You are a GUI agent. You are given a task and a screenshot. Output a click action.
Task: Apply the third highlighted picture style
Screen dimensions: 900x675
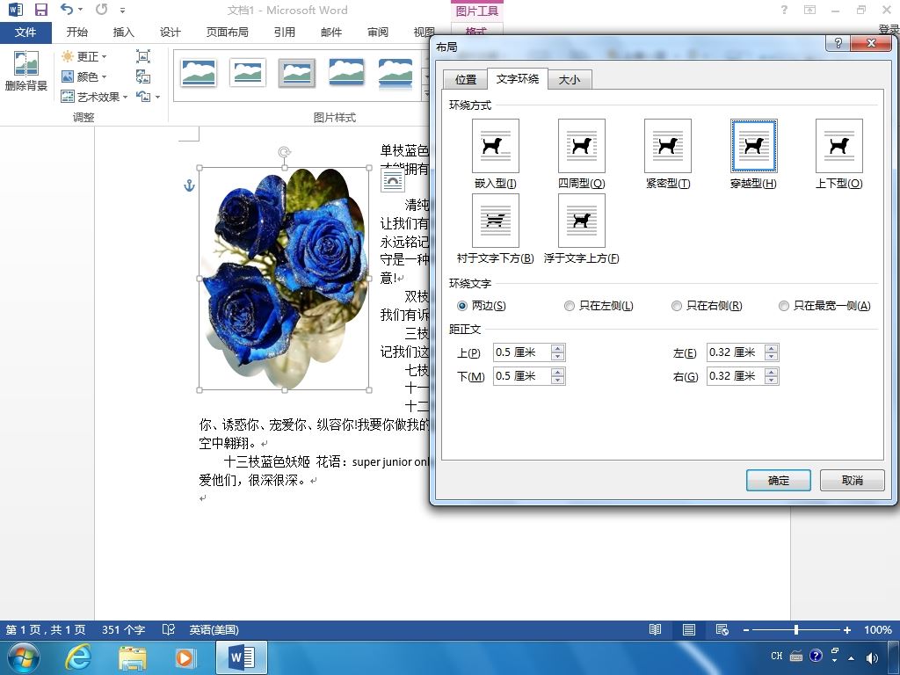tap(297, 73)
